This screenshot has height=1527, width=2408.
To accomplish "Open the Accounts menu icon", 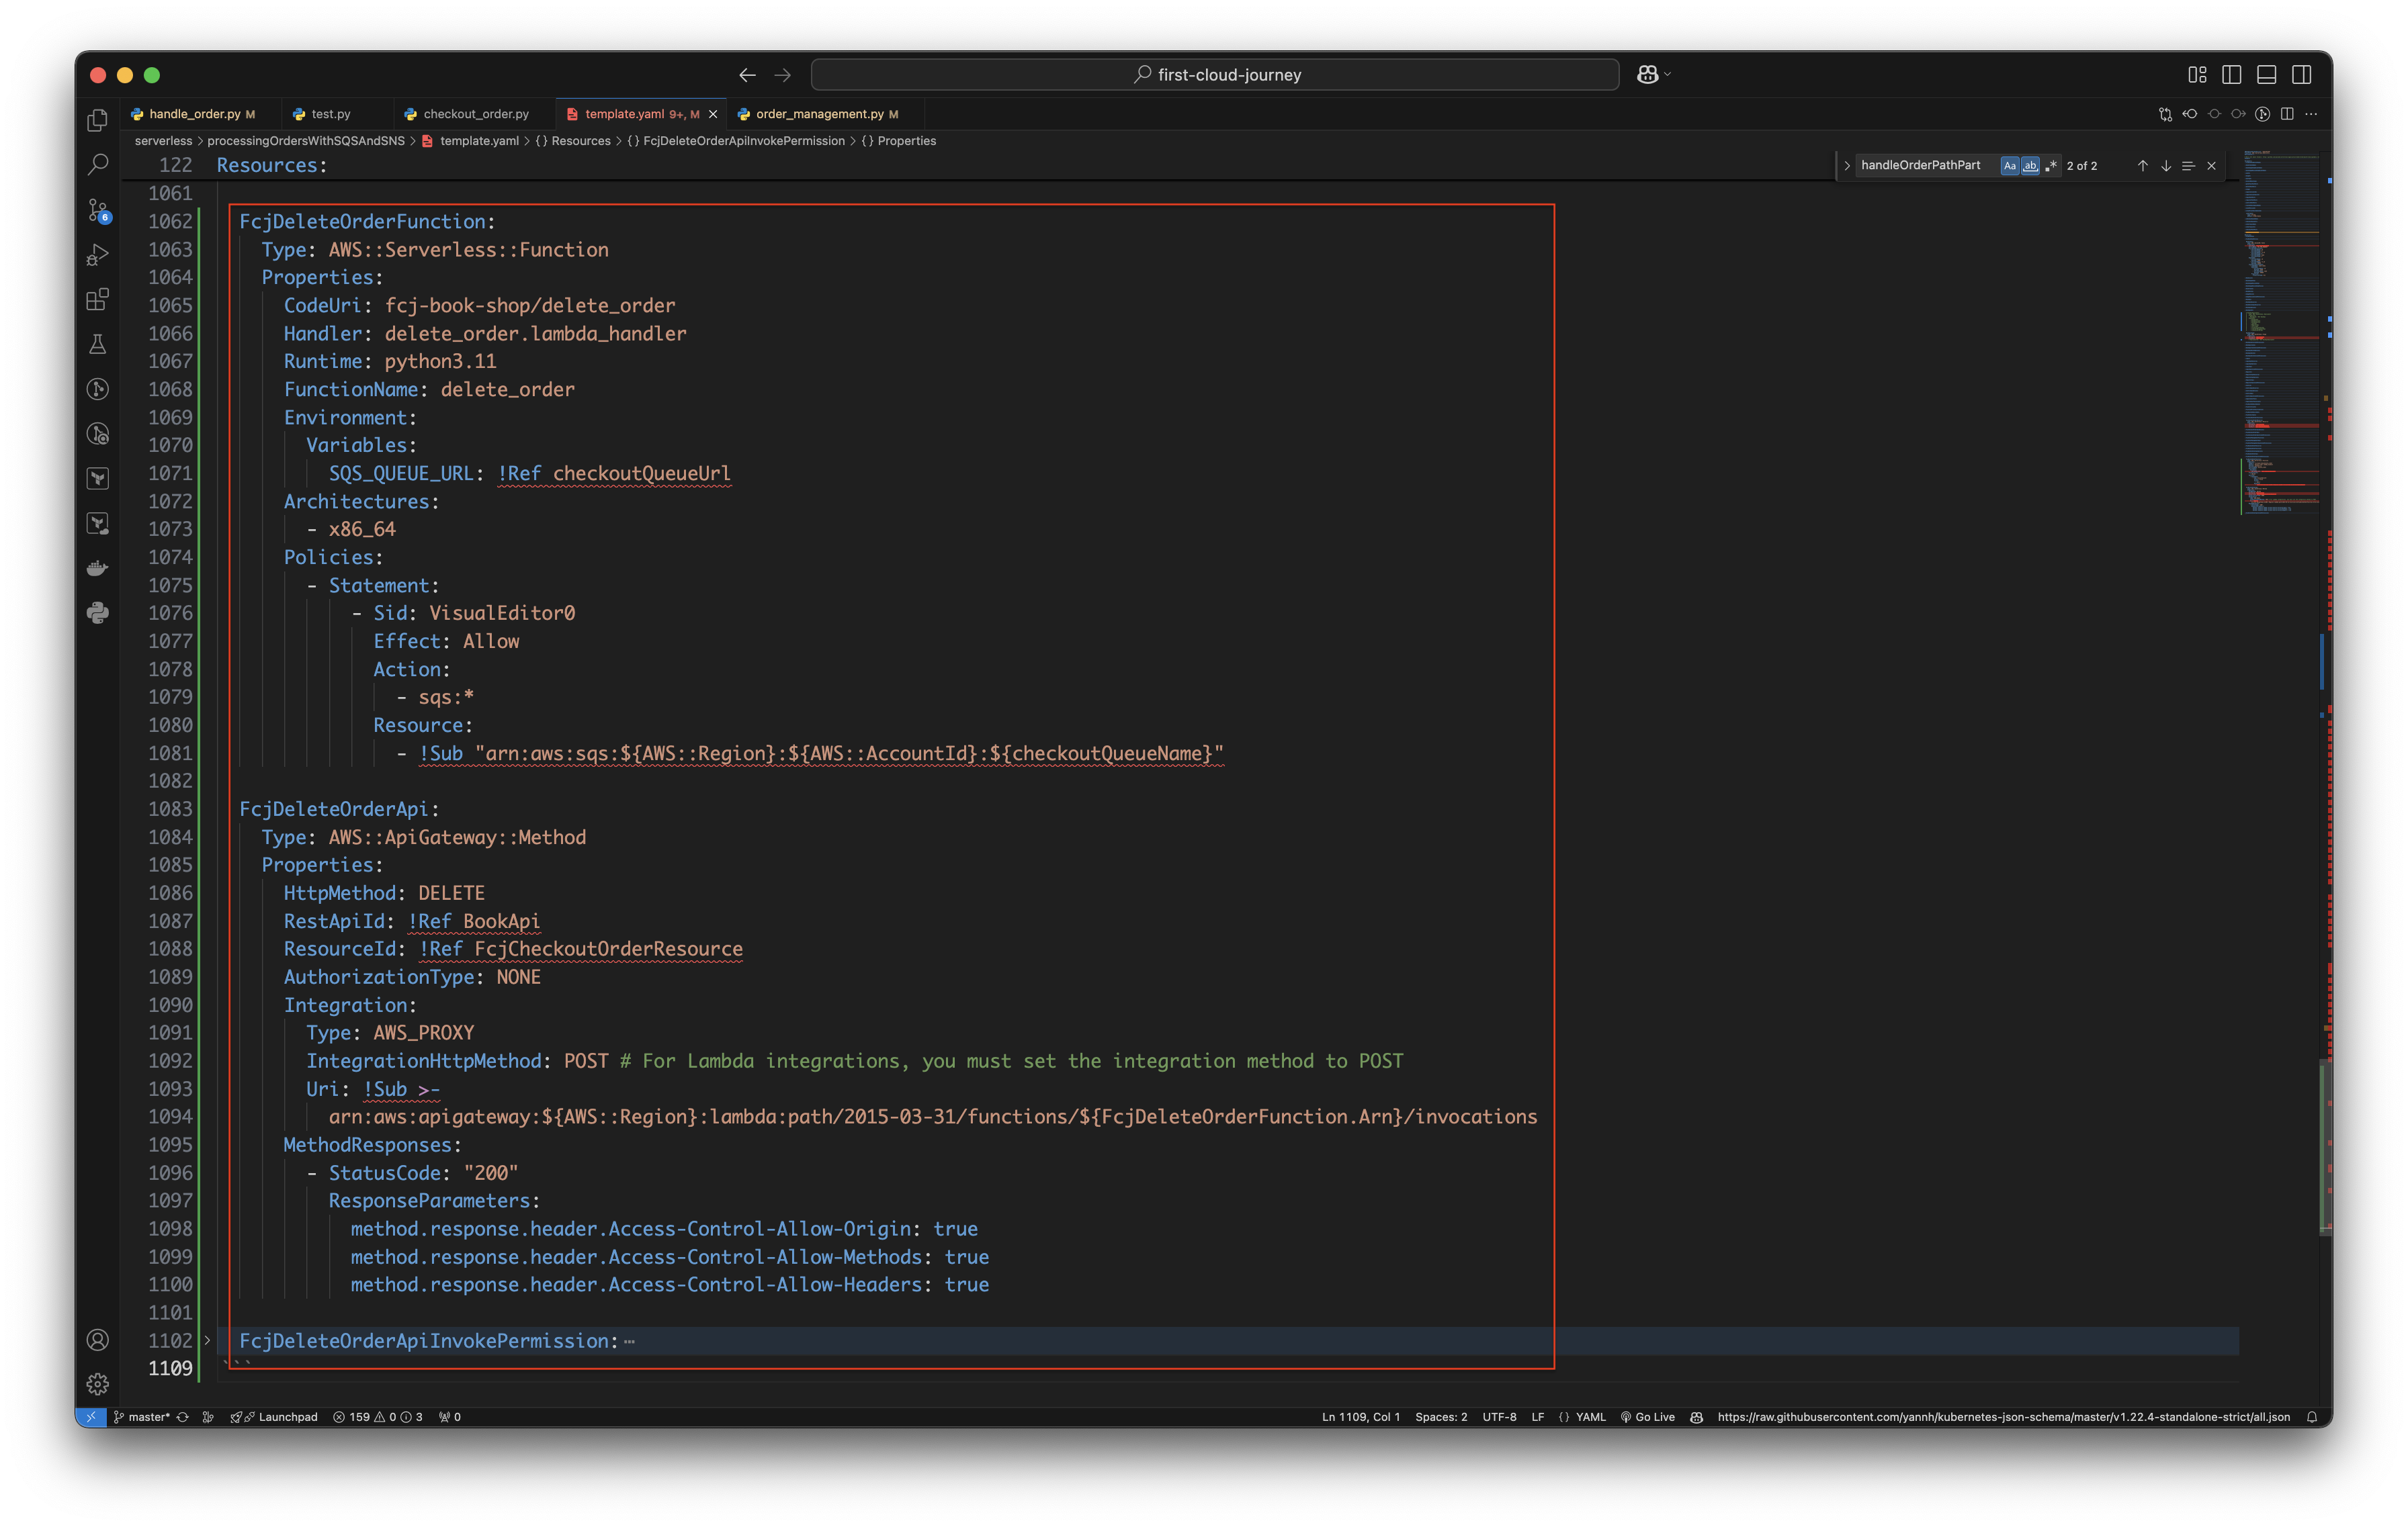I will tap(97, 1340).
